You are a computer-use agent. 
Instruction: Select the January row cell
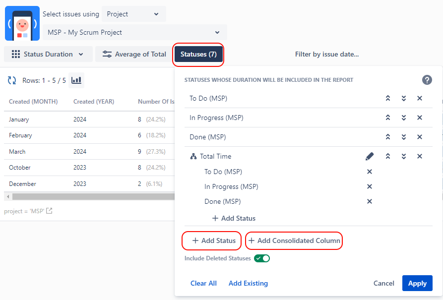point(19,120)
